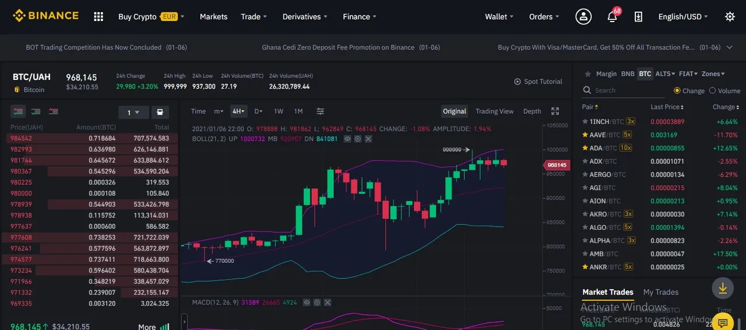746x330 pixels.
Task: Expand the ALTS market dropdown
Action: pyautogui.click(x=665, y=74)
